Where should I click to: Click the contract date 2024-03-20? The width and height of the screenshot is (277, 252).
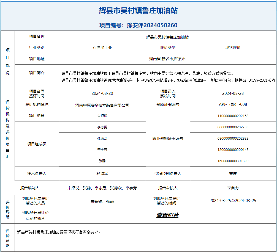pos(102,93)
